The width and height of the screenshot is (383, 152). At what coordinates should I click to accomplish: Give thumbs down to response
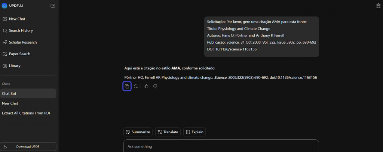point(155,86)
